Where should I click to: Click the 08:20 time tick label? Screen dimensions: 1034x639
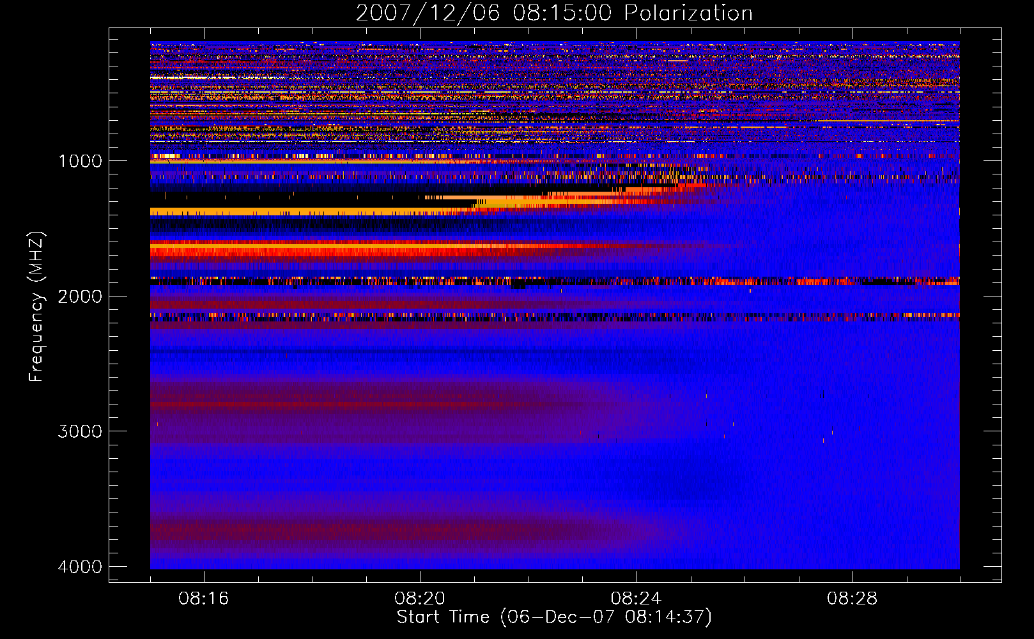click(420, 599)
